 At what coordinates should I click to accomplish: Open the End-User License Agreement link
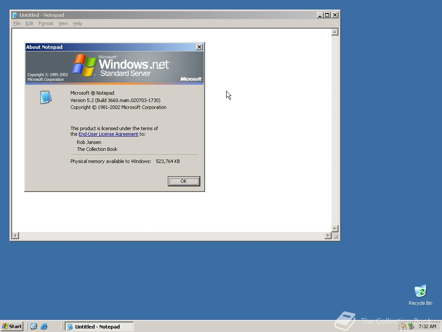[108, 134]
